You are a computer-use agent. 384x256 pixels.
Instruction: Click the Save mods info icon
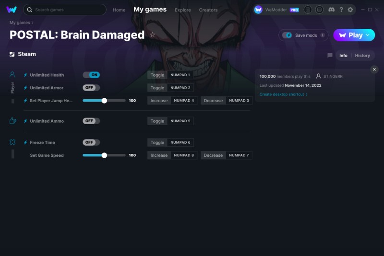point(323,35)
